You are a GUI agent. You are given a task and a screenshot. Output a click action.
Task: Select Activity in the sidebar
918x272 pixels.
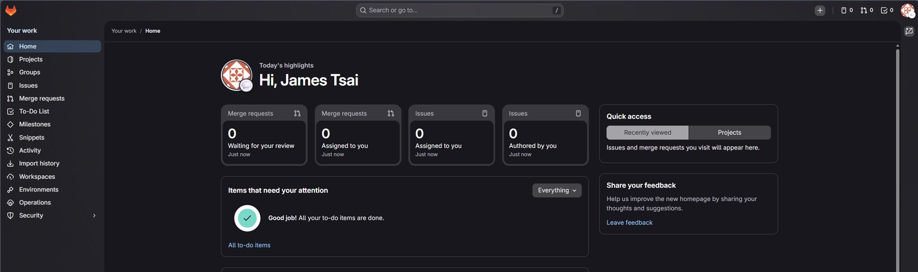(x=30, y=150)
